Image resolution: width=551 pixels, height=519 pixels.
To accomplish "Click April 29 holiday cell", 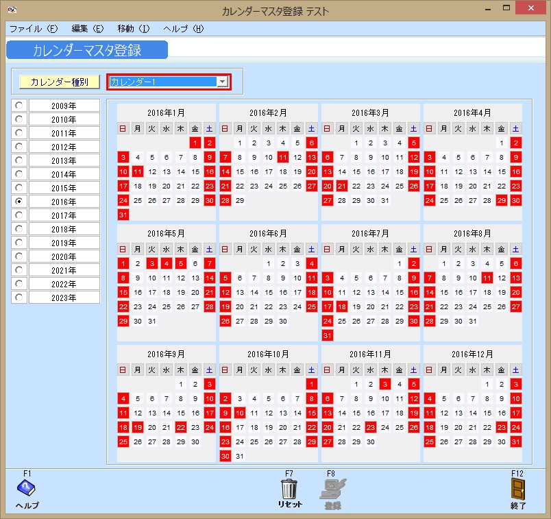I will (x=502, y=200).
